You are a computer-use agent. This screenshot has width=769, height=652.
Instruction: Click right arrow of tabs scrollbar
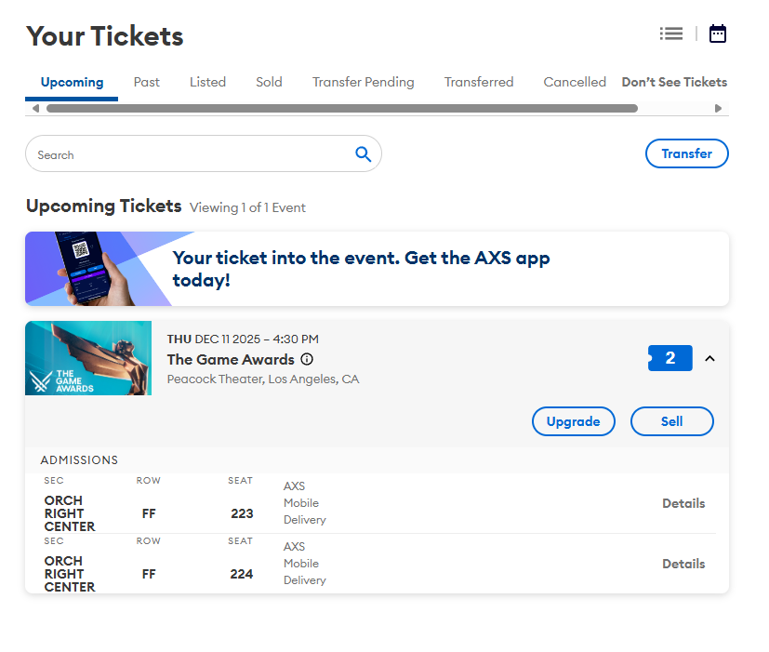pos(718,109)
